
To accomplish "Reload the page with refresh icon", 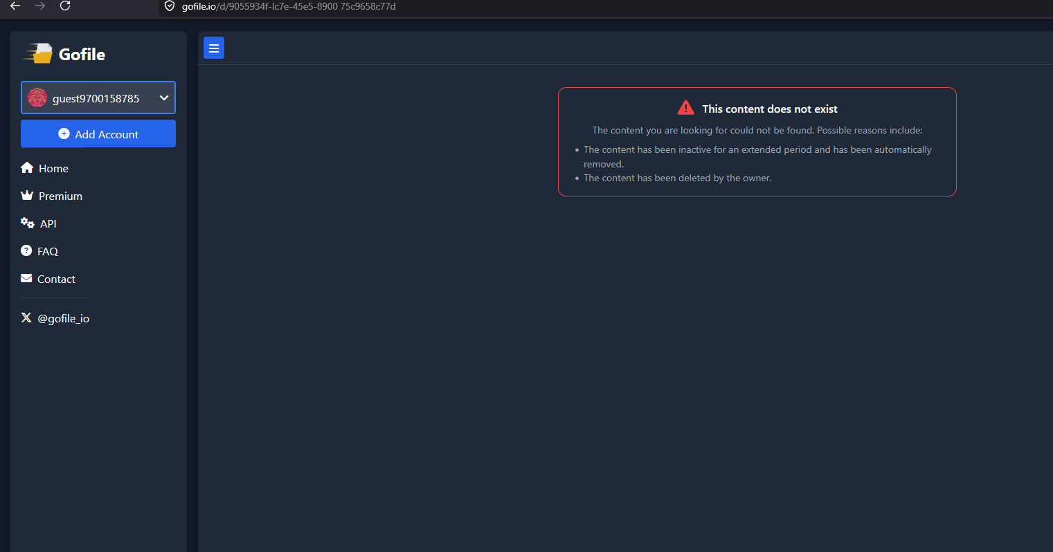I will pos(65,6).
